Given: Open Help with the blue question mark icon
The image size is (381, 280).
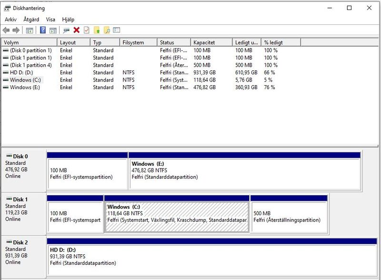Looking at the screenshot, I should click(x=43, y=30).
